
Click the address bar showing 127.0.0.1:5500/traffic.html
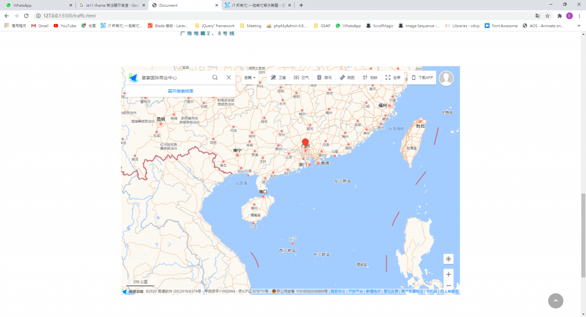pos(284,15)
